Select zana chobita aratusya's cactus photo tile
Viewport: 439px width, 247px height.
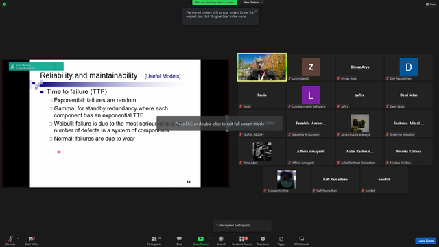359,123
